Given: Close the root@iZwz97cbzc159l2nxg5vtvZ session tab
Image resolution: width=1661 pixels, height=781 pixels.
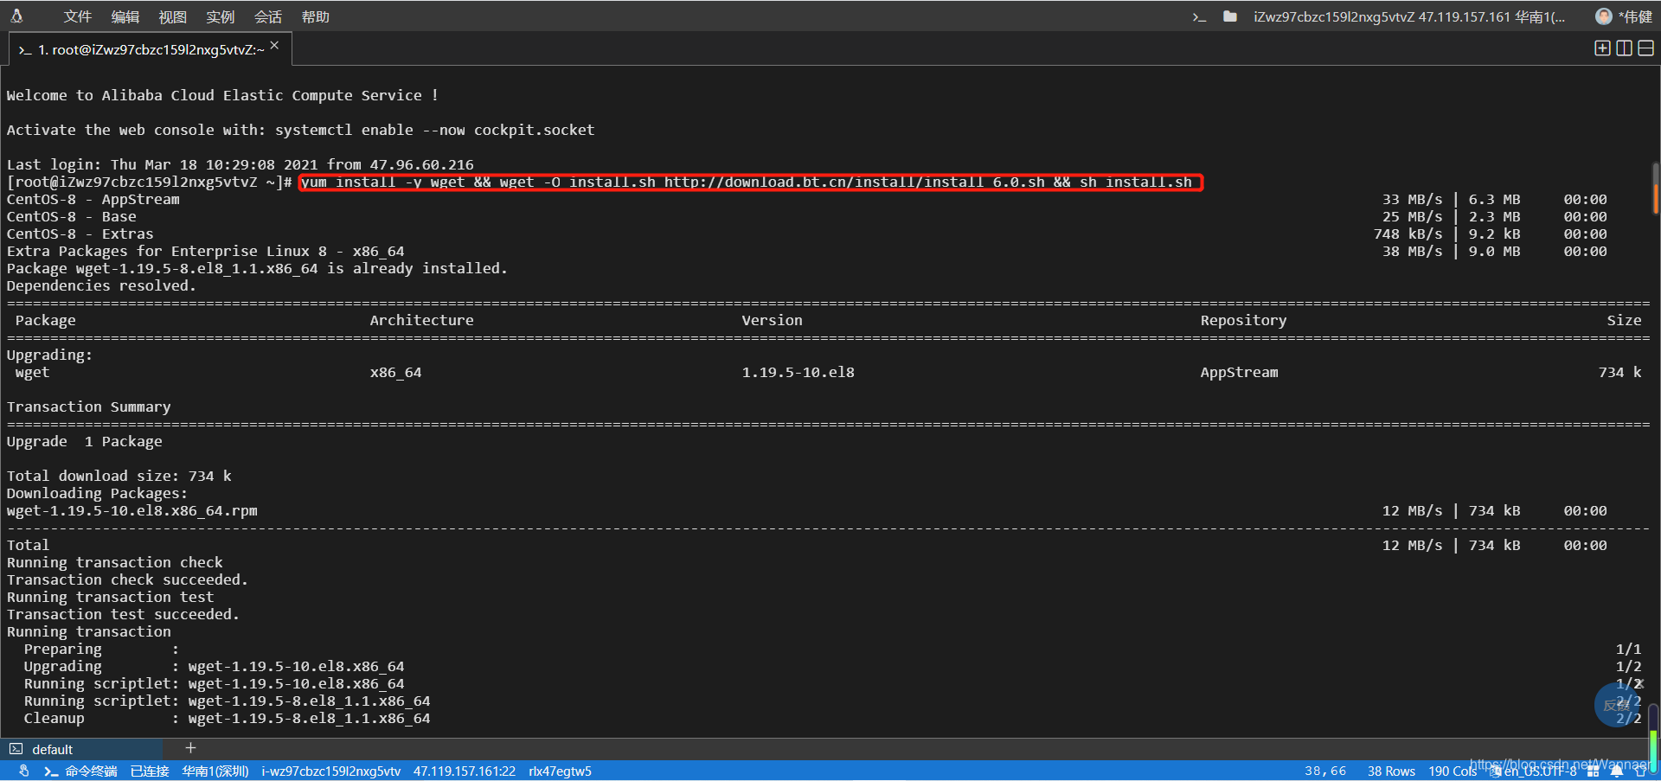Looking at the screenshot, I should point(274,46).
